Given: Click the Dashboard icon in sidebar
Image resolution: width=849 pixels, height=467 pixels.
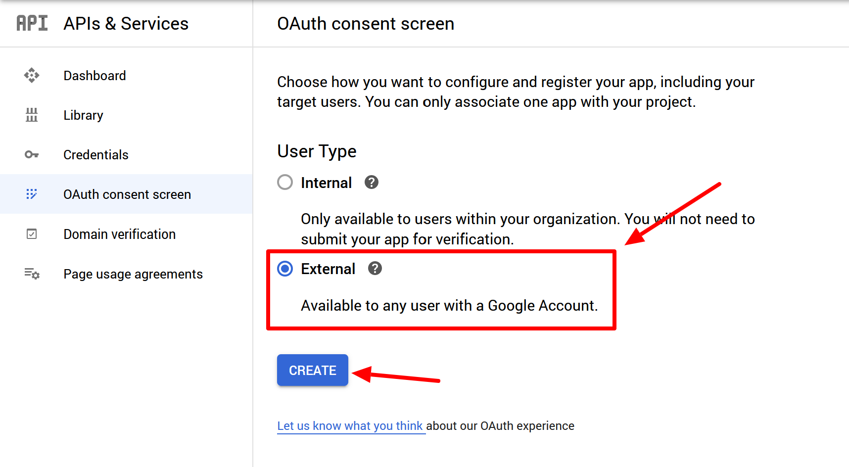Looking at the screenshot, I should 32,75.
